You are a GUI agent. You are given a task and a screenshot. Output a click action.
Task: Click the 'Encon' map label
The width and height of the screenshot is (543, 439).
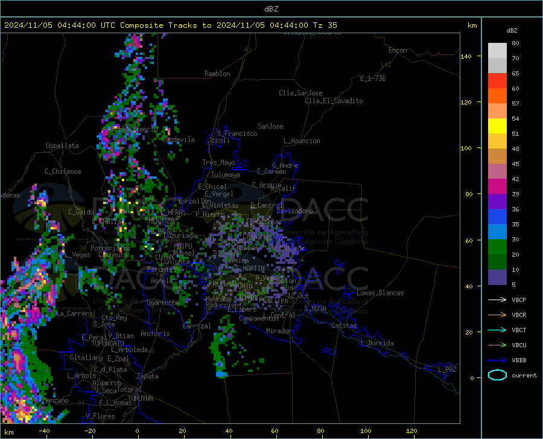tap(398, 50)
